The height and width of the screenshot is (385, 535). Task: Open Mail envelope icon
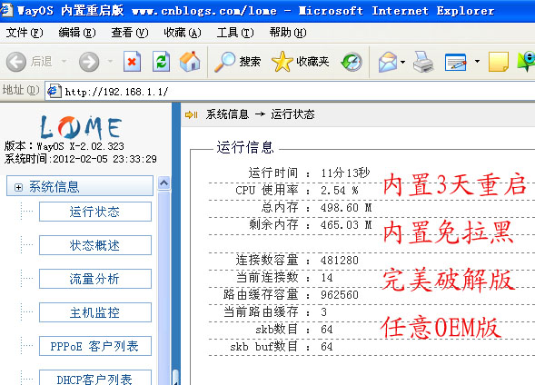(388, 62)
